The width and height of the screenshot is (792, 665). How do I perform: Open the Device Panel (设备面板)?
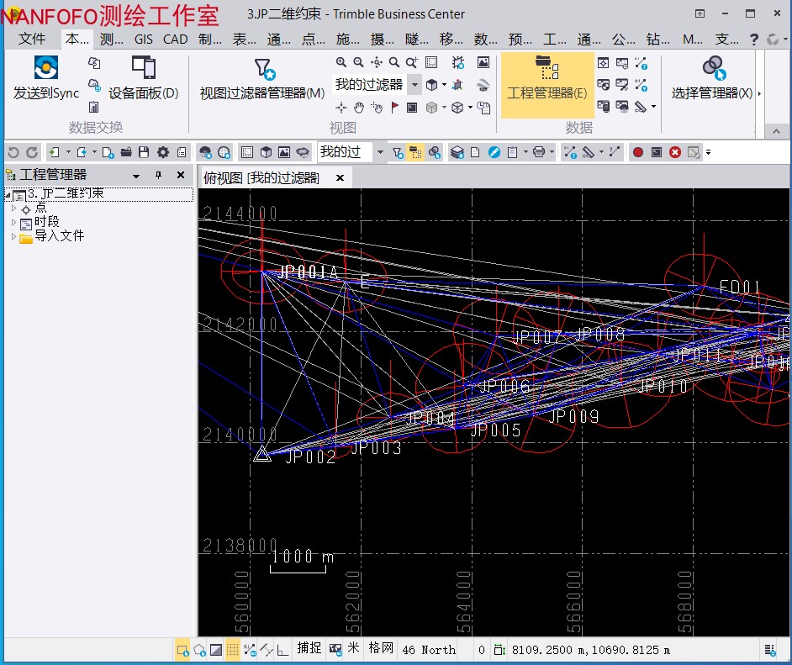click(x=144, y=79)
